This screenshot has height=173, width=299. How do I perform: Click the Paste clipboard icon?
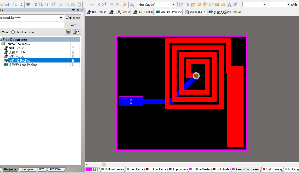[73, 4]
